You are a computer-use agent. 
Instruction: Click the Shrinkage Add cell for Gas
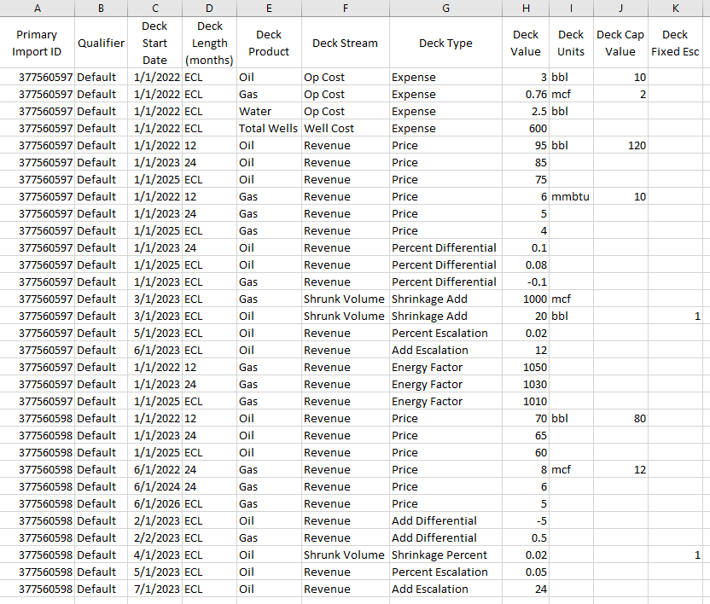pyautogui.click(x=445, y=299)
